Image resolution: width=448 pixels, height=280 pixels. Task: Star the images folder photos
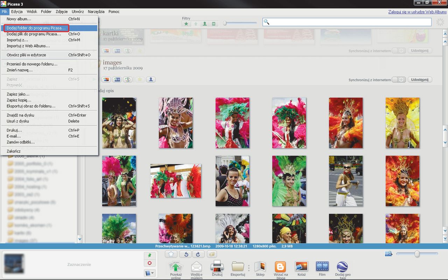tap(140, 80)
